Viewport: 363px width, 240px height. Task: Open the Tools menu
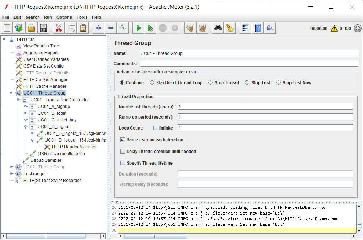coord(82,17)
